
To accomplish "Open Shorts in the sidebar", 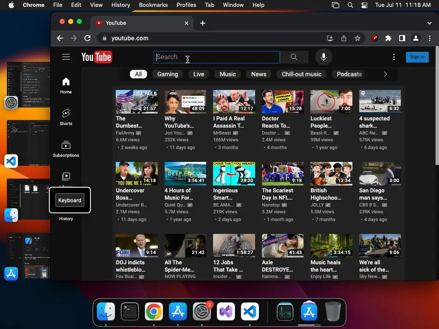I will tap(66, 117).
